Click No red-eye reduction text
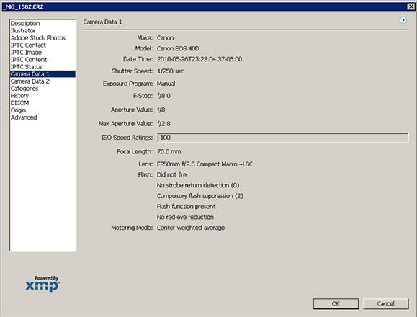This screenshot has width=417, height=317. pos(185,217)
